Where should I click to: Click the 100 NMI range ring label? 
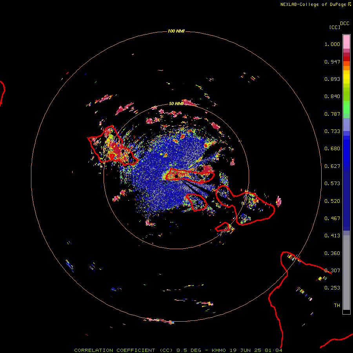coord(176,31)
